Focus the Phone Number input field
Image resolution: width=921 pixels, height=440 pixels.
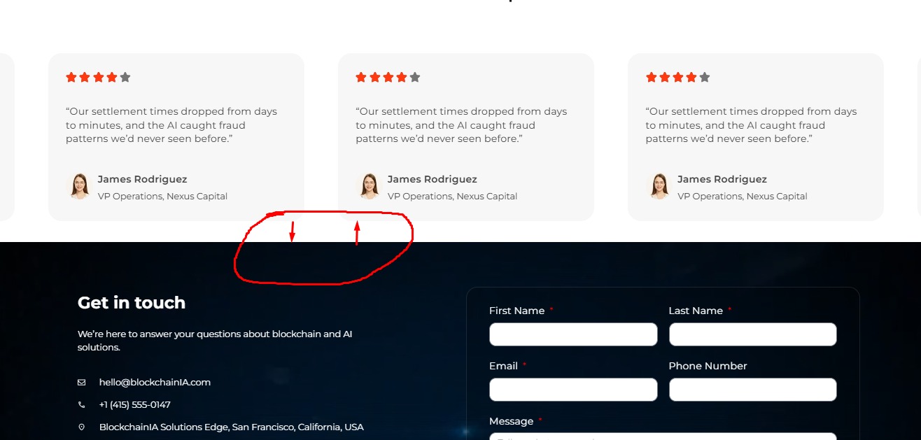753,390
